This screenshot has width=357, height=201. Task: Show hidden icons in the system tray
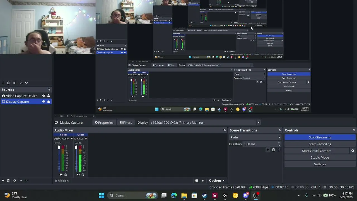tap(299, 195)
